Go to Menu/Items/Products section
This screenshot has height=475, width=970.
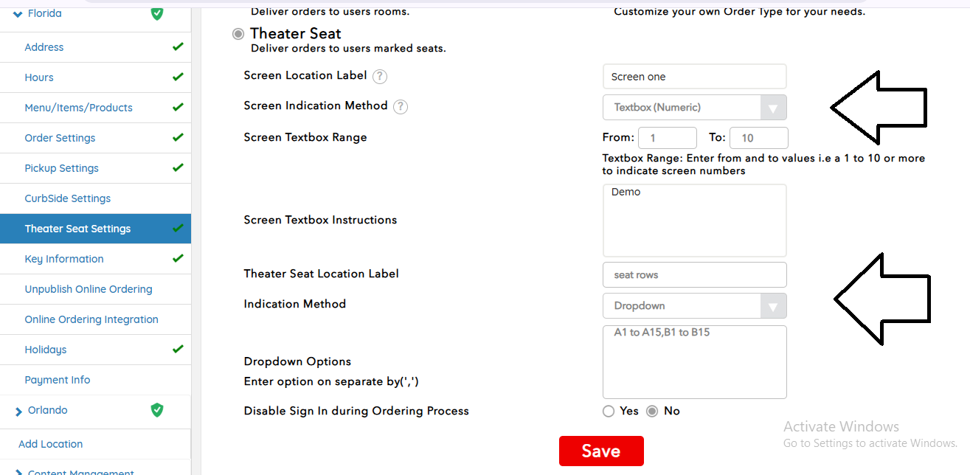point(78,108)
